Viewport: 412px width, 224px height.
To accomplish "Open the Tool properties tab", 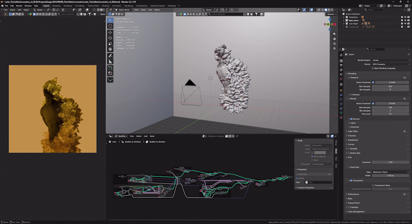I will click(341, 55).
